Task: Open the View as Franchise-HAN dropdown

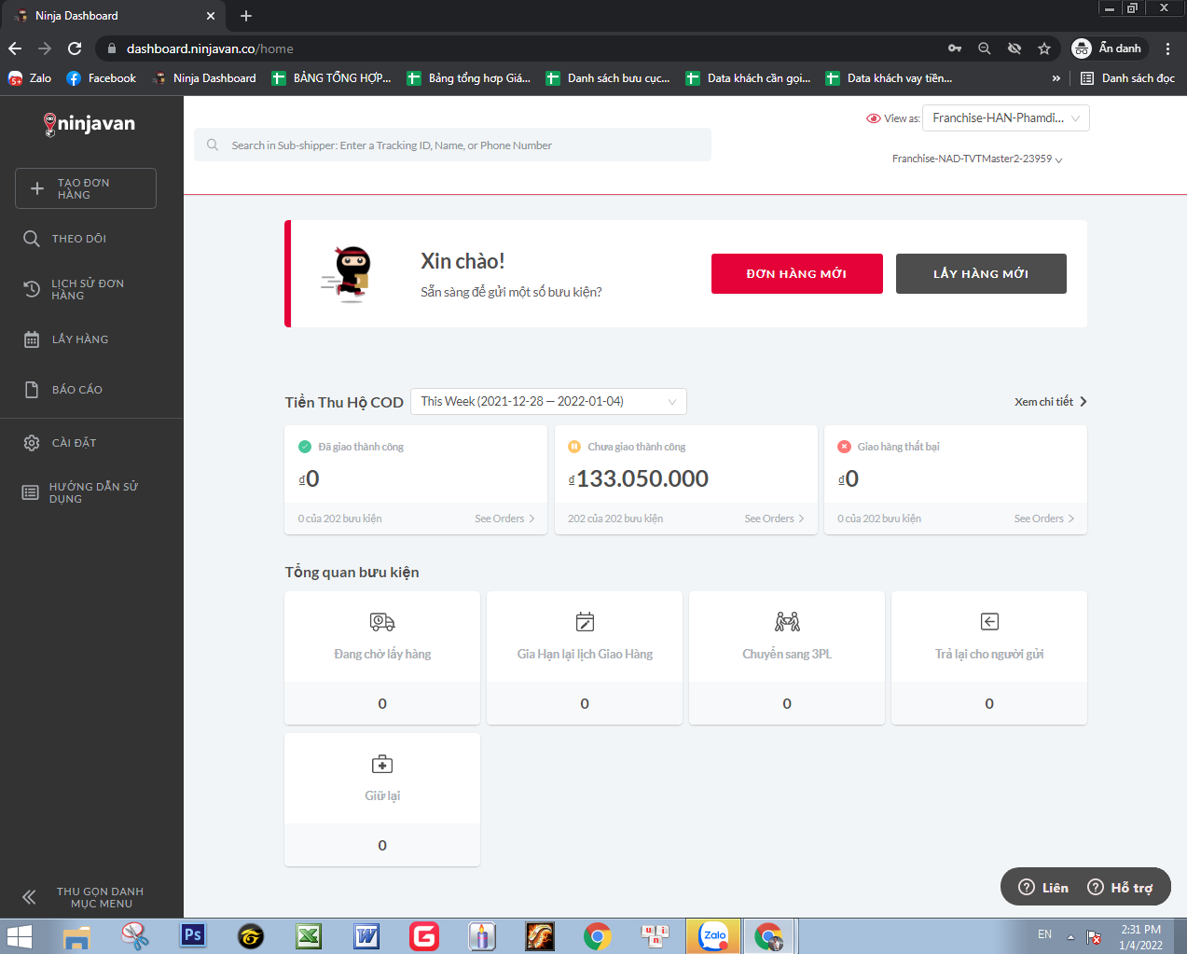Action: point(1006,118)
